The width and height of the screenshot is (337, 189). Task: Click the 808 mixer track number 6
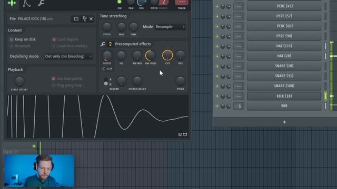tap(239, 106)
